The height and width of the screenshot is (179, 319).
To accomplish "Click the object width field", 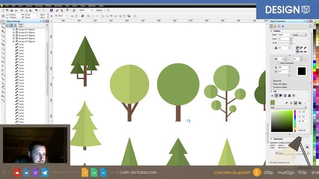I will click(x=31, y=15).
